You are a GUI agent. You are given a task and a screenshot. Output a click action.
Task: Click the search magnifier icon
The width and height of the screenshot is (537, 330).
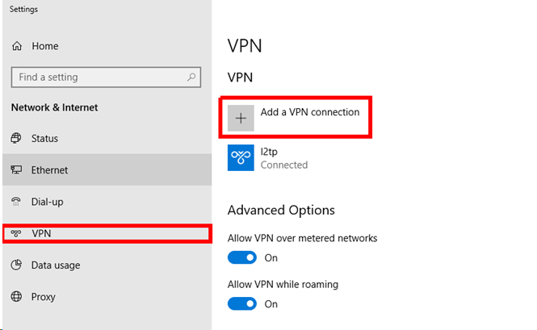point(191,77)
